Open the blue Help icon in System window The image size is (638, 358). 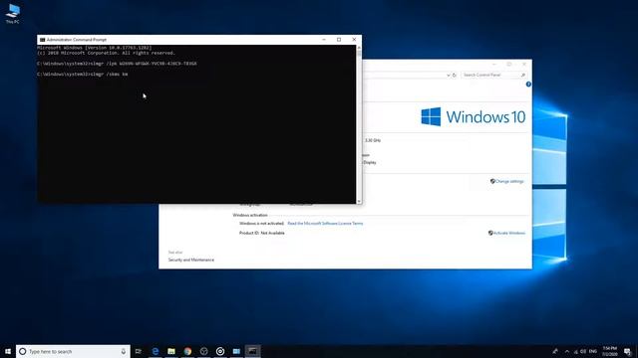click(528, 85)
